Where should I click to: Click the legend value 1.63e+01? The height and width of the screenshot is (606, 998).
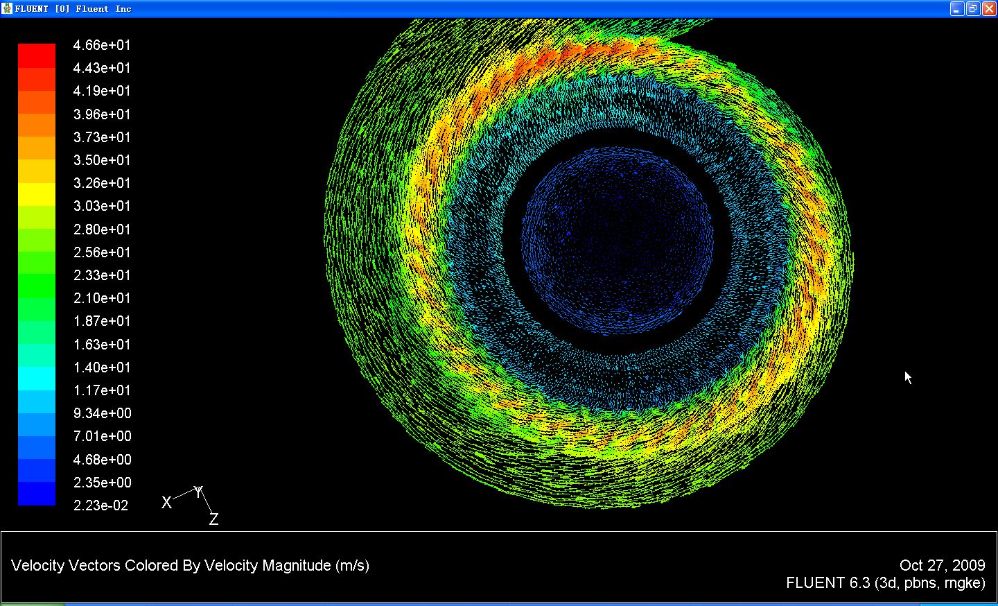click(x=102, y=345)
